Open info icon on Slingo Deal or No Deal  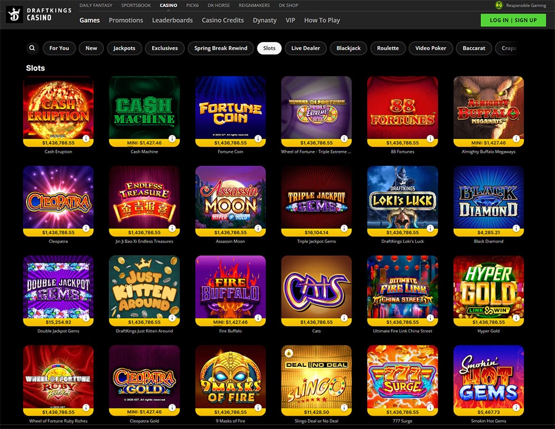point(344,408)
